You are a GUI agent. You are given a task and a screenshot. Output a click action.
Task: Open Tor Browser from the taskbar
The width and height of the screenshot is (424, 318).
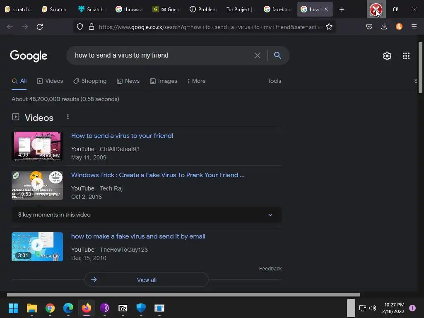[x=105, y=308]
